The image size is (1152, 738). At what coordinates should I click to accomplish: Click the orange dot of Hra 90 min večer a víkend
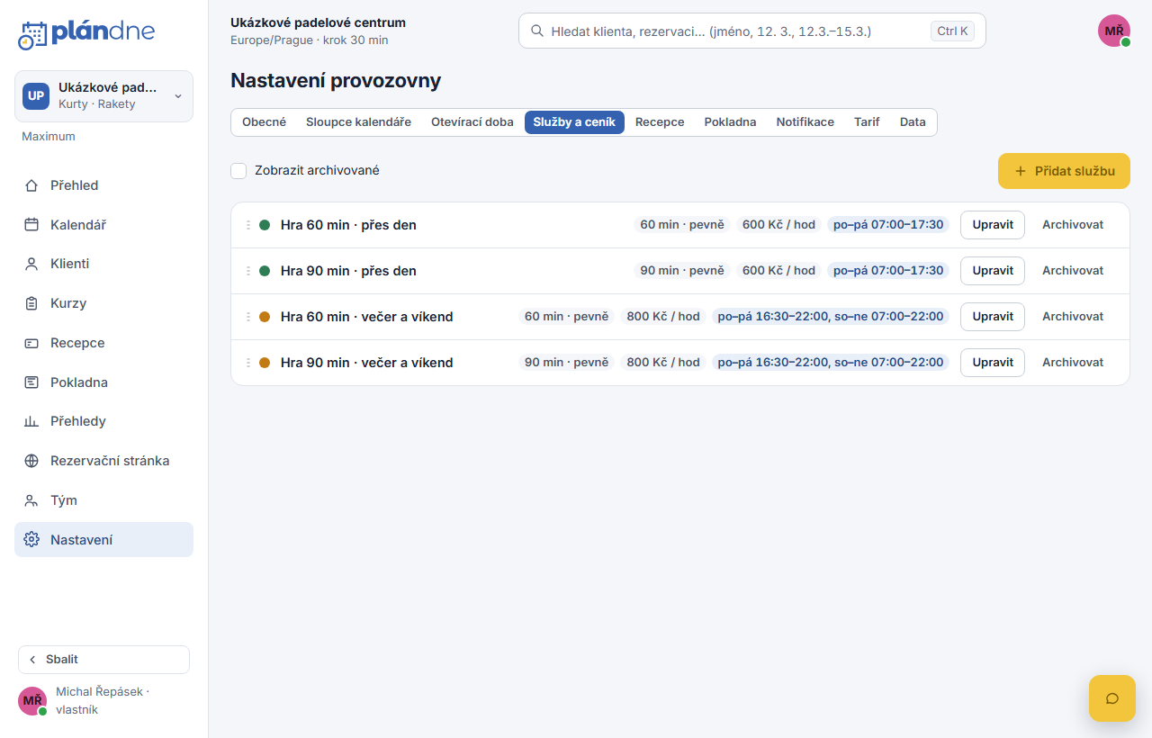[x=265, y=363]
